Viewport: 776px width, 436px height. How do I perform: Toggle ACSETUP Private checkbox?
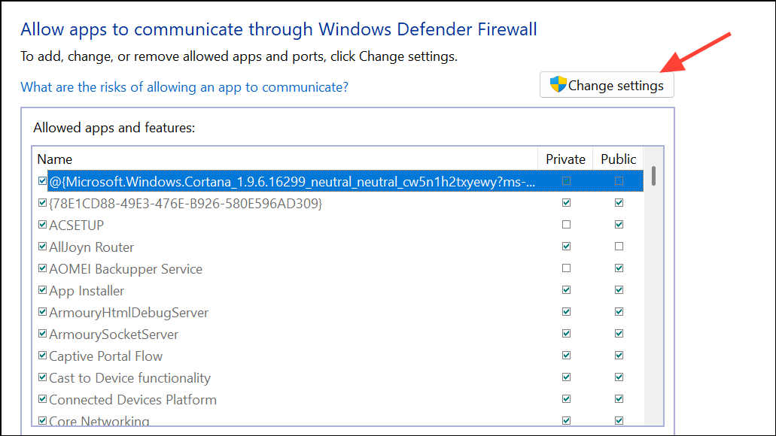(566, 225)
